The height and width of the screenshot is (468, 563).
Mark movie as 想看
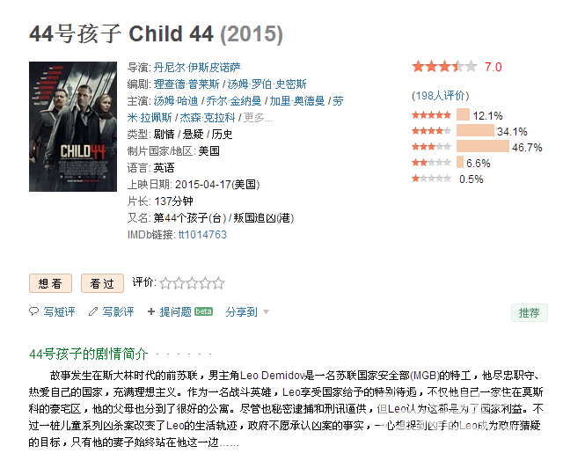(x=50, y=283)
